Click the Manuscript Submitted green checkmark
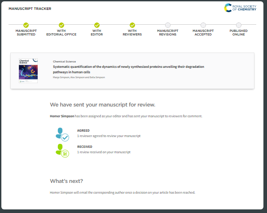The image size is (267, 213). [x=26, y=25]
